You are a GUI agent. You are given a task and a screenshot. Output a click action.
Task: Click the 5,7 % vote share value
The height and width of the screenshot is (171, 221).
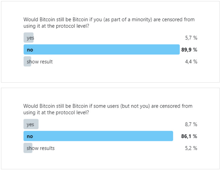pos(191,38)
